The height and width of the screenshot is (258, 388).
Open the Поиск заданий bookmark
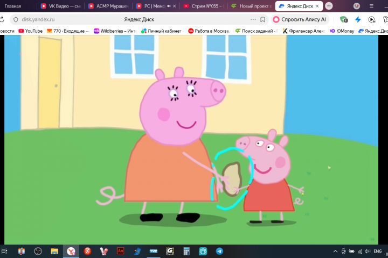pos(257,31)
